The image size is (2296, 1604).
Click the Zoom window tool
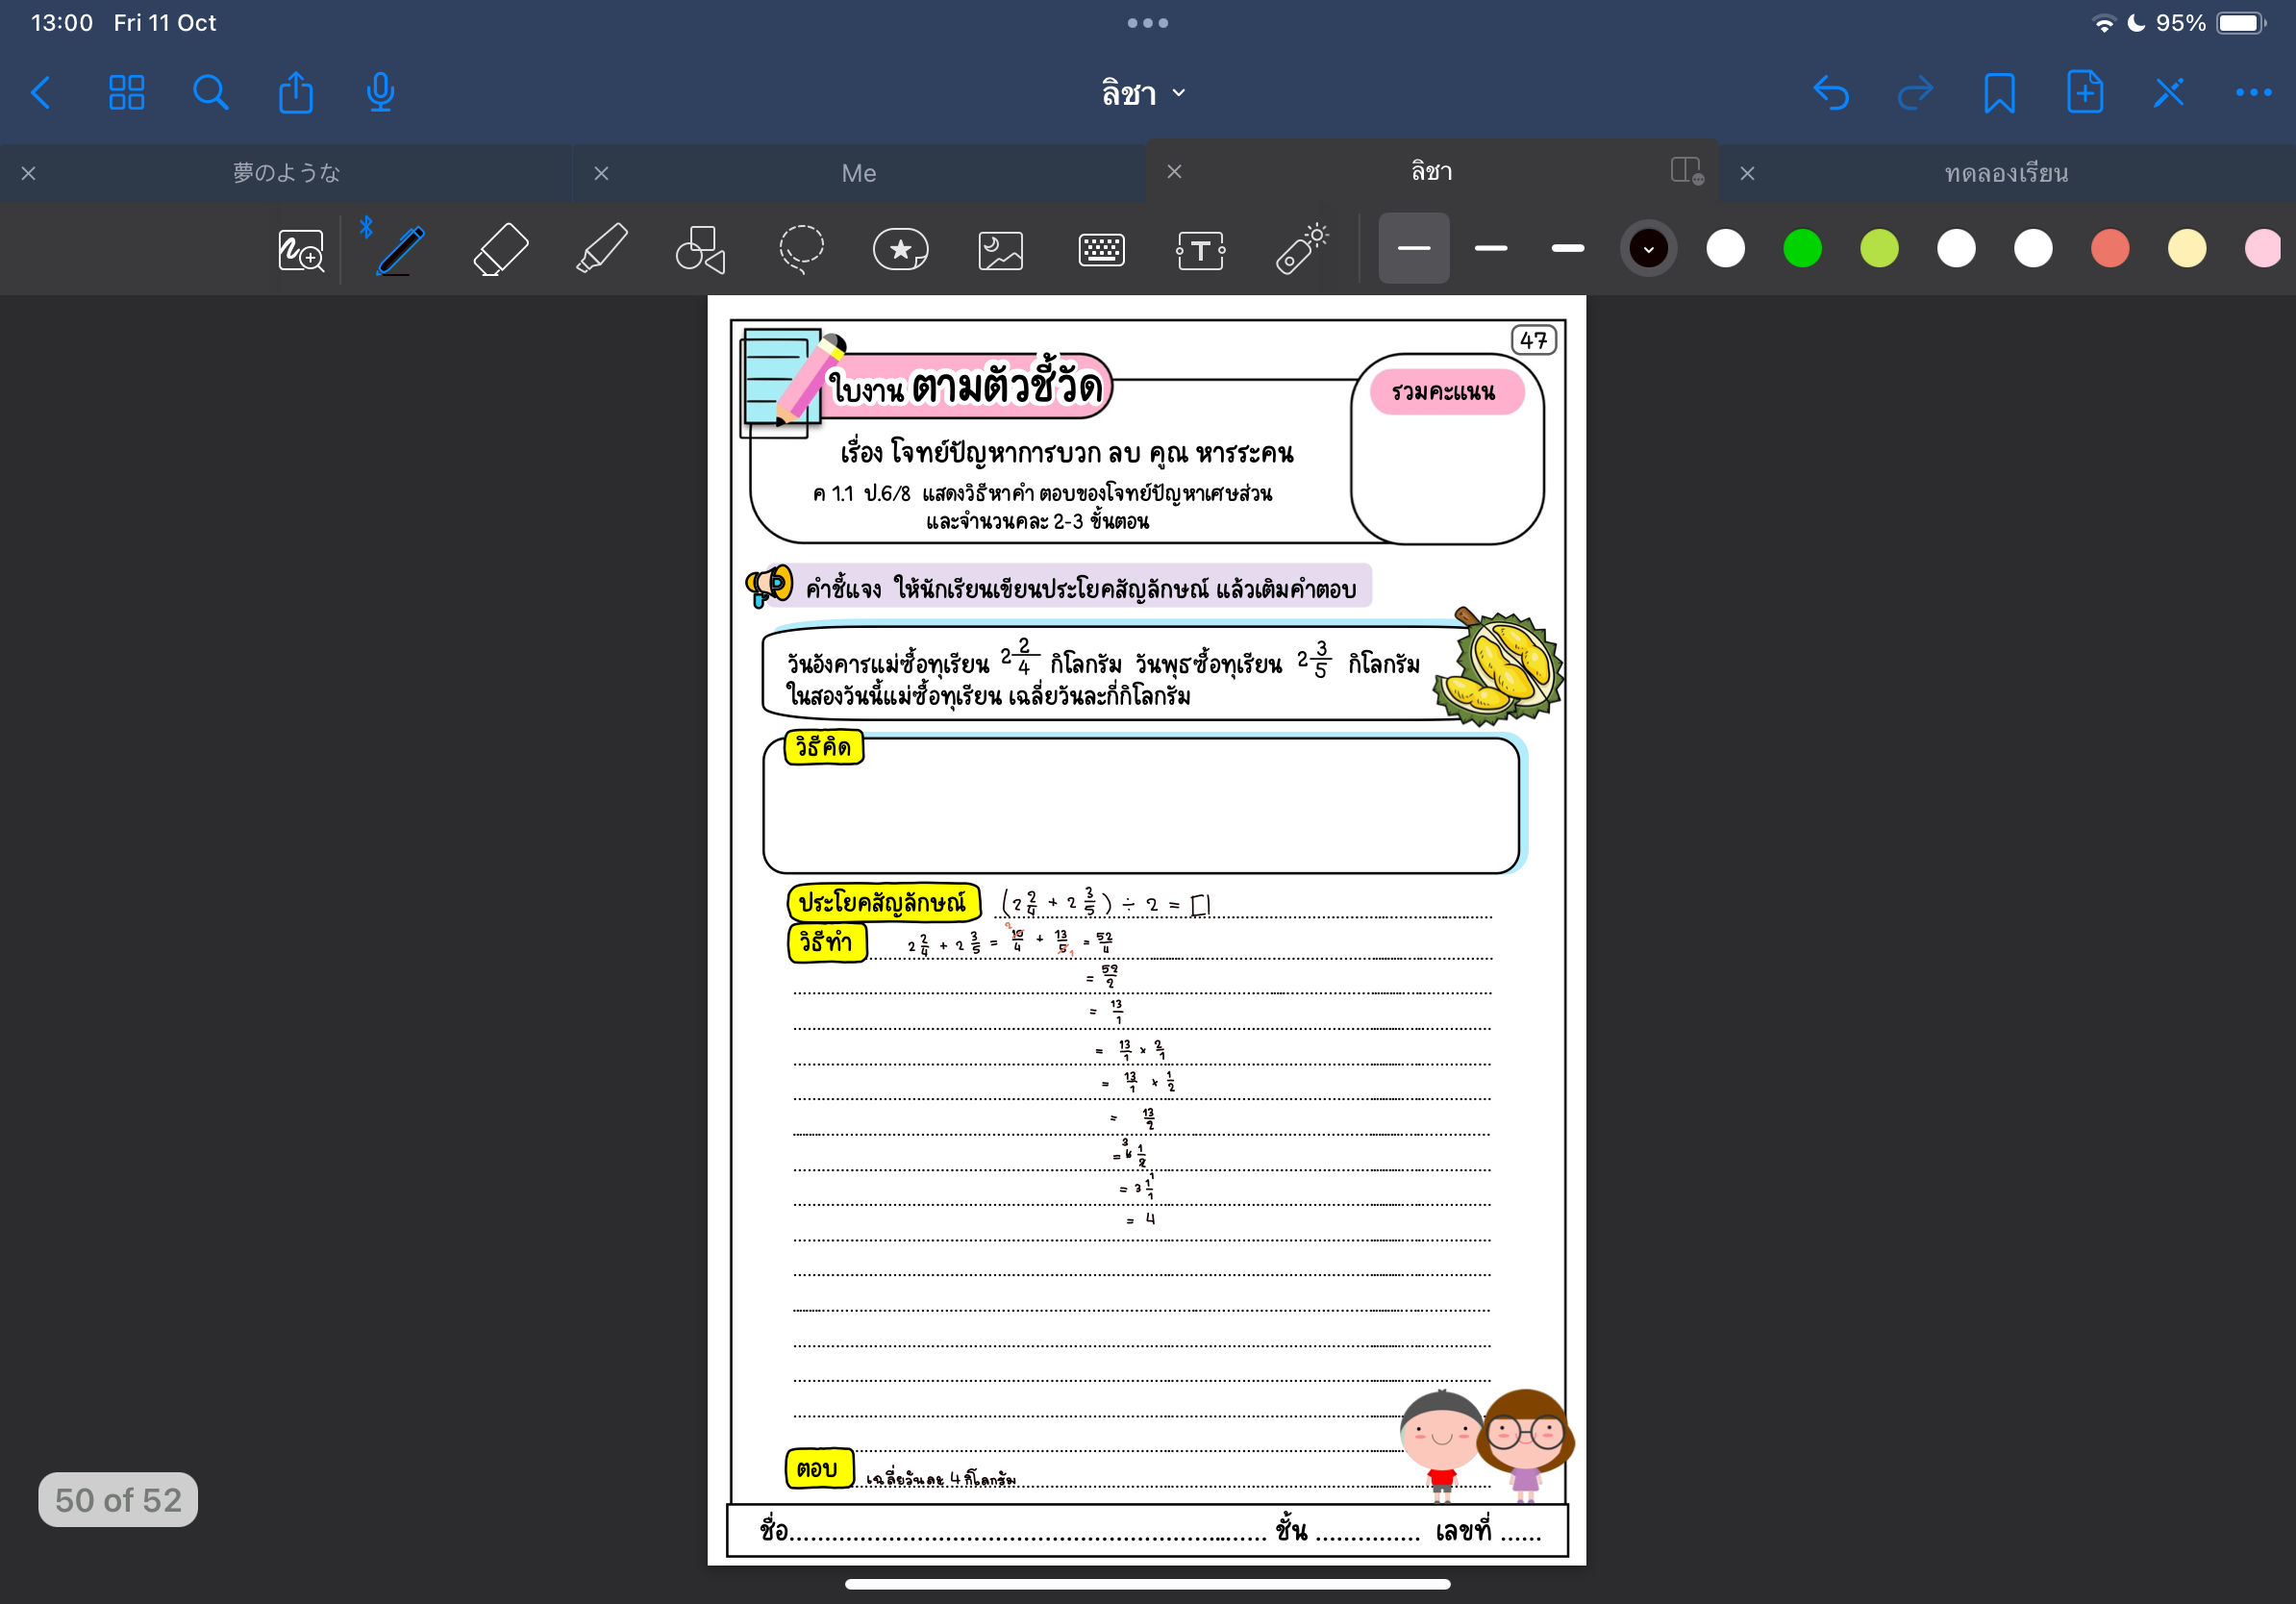tap(300, 249)
